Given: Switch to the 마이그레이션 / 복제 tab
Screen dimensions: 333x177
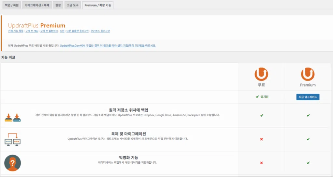Looking at the screenshot, I should pyautogui.click(x=37, y=5).
